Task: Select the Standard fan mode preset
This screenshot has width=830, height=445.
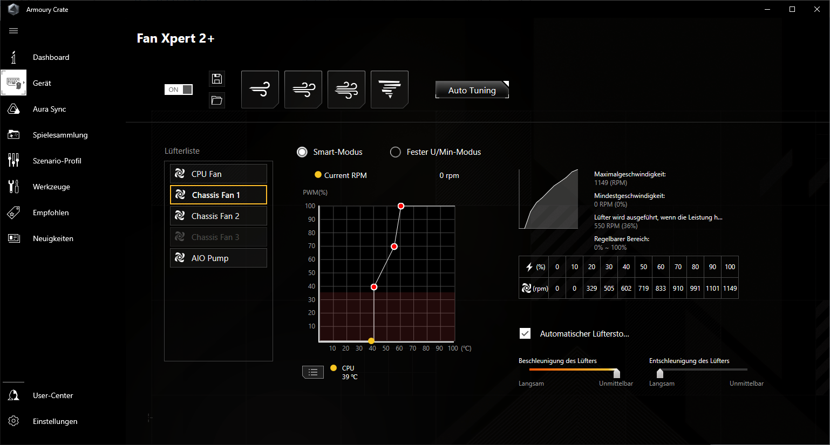Action: [x=303, y=90]
